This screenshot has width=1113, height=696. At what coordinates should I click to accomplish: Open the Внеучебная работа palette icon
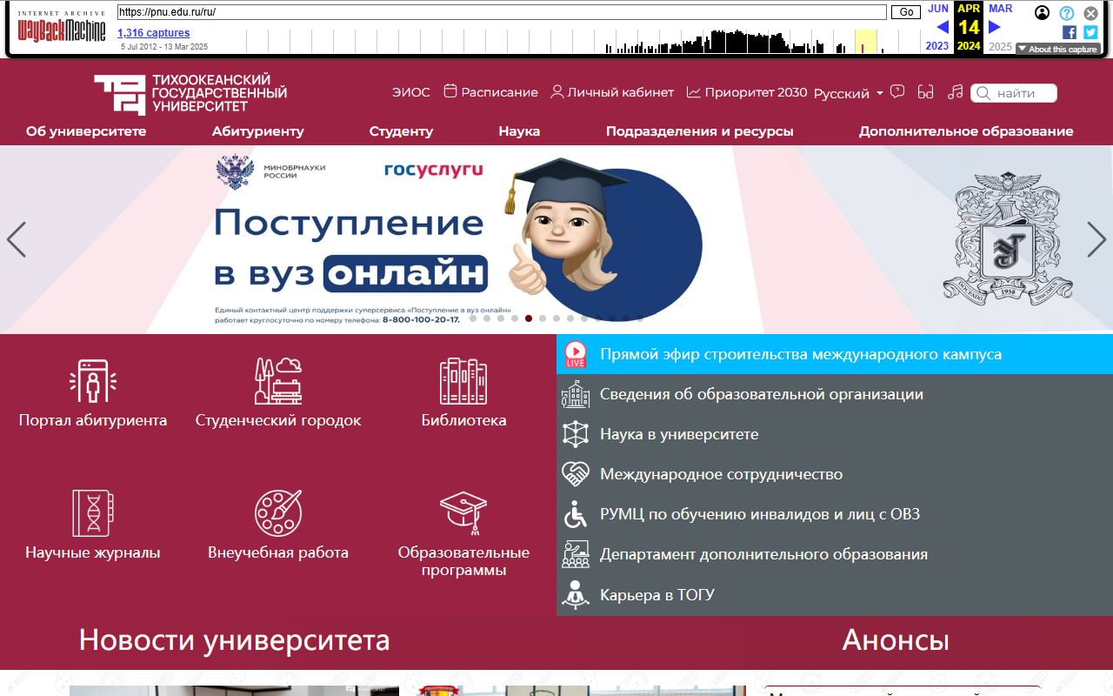278,513
